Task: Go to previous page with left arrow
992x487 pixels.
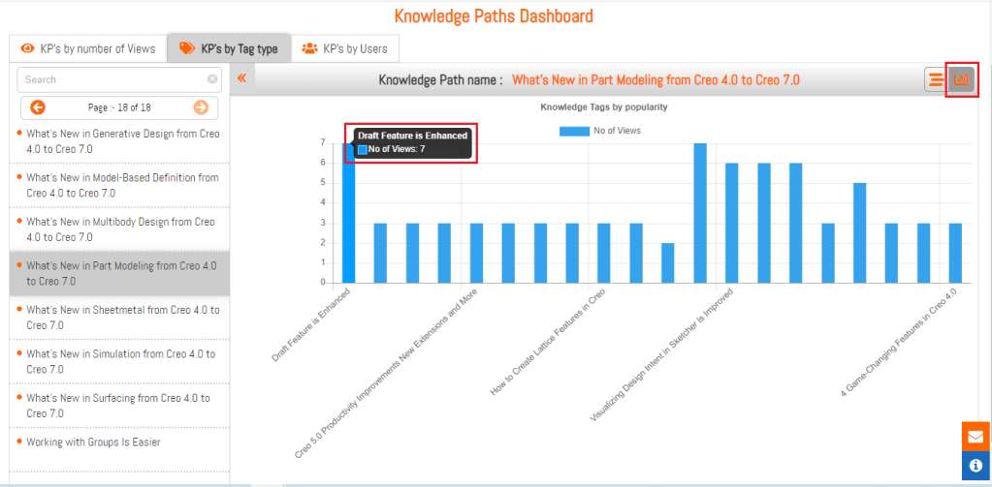Action: click(38, 107)
